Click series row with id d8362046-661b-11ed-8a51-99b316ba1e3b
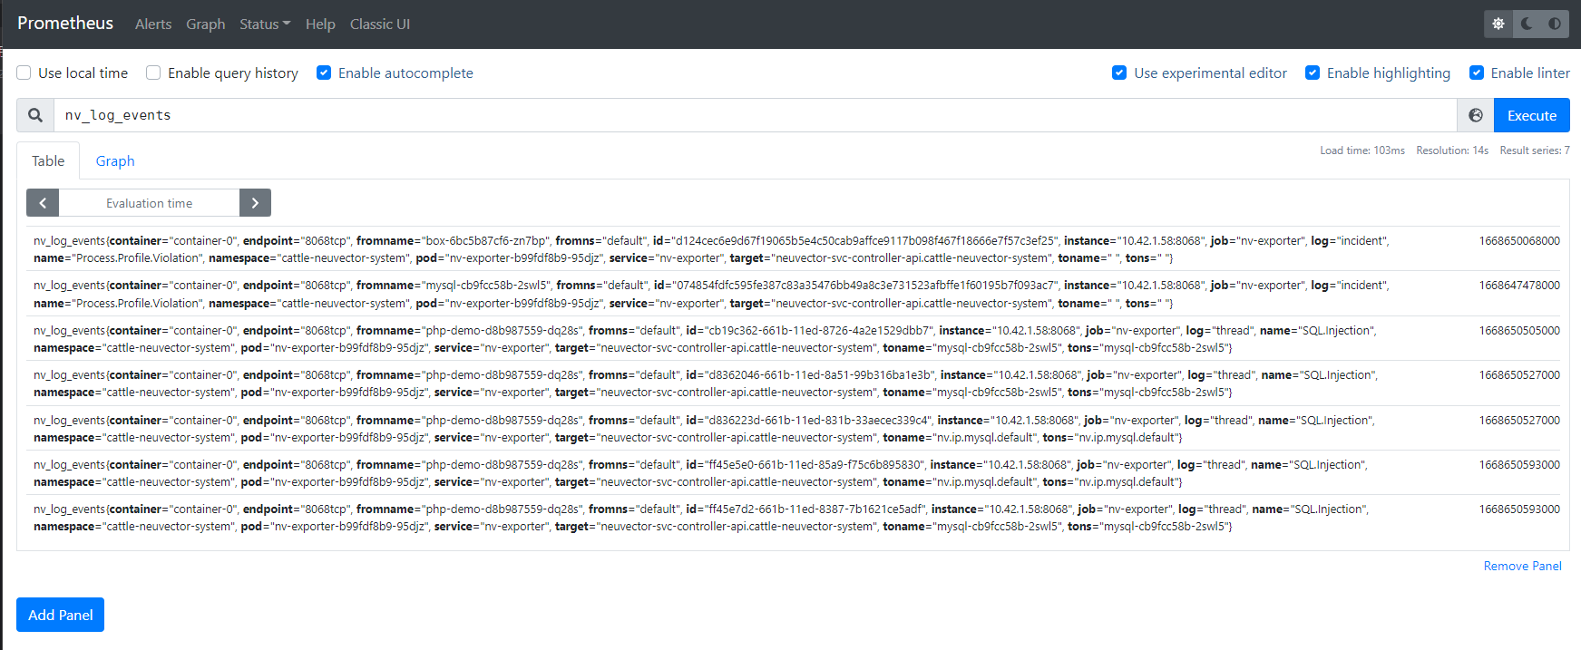 (x=793, y=383)
